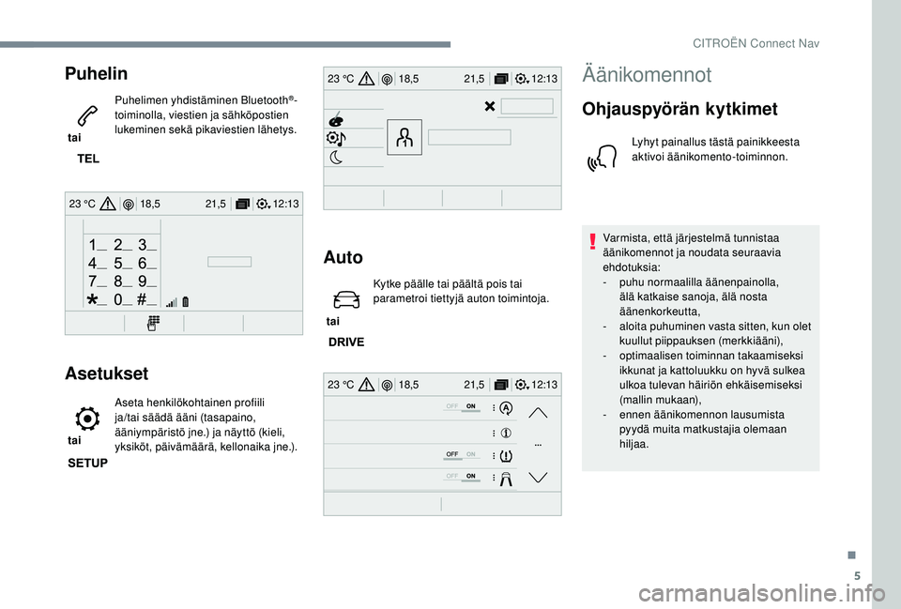The image size is (901, 609).
Task: Click the 12:13 clock in phone keypad screen
Action: coord(286,204)
